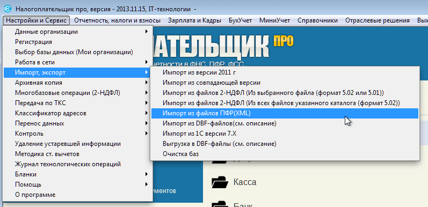Select the Регистрация menu item
The height and width of the screenshot is (207, 428).
77,42
